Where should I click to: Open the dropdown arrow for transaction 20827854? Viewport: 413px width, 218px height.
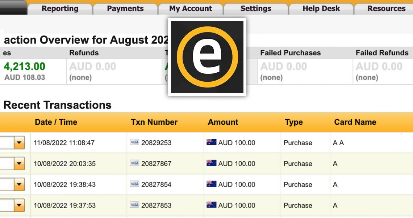(x=19, y=184)
